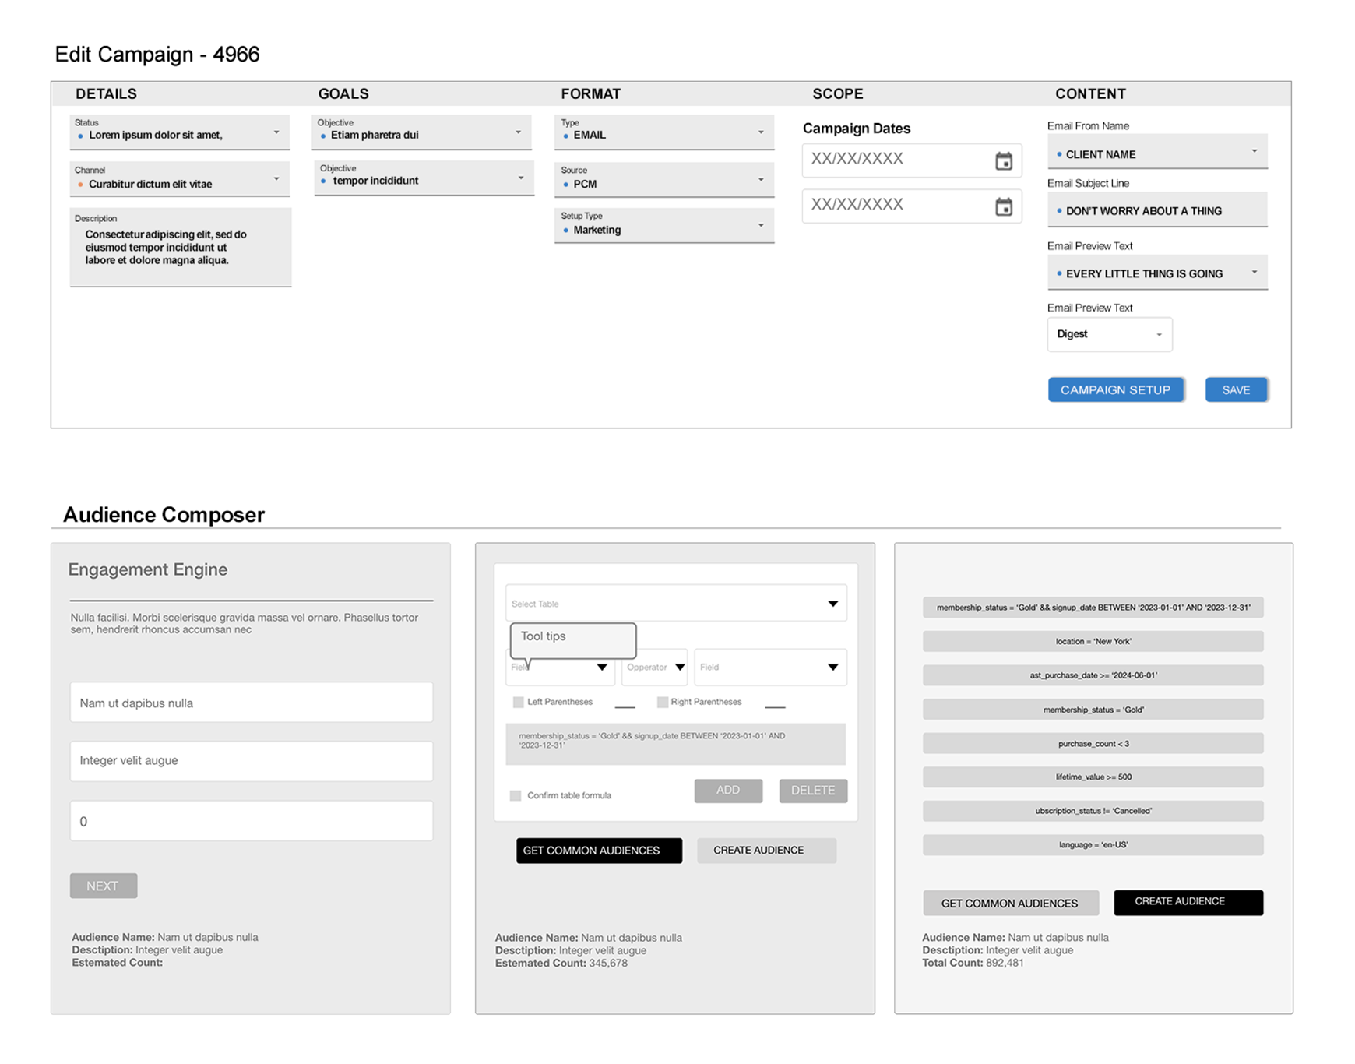Select the location = 'New York' filter row
This screenshot has height=1064, width=1355.
pyautogui.click(x=1093, y=641)
